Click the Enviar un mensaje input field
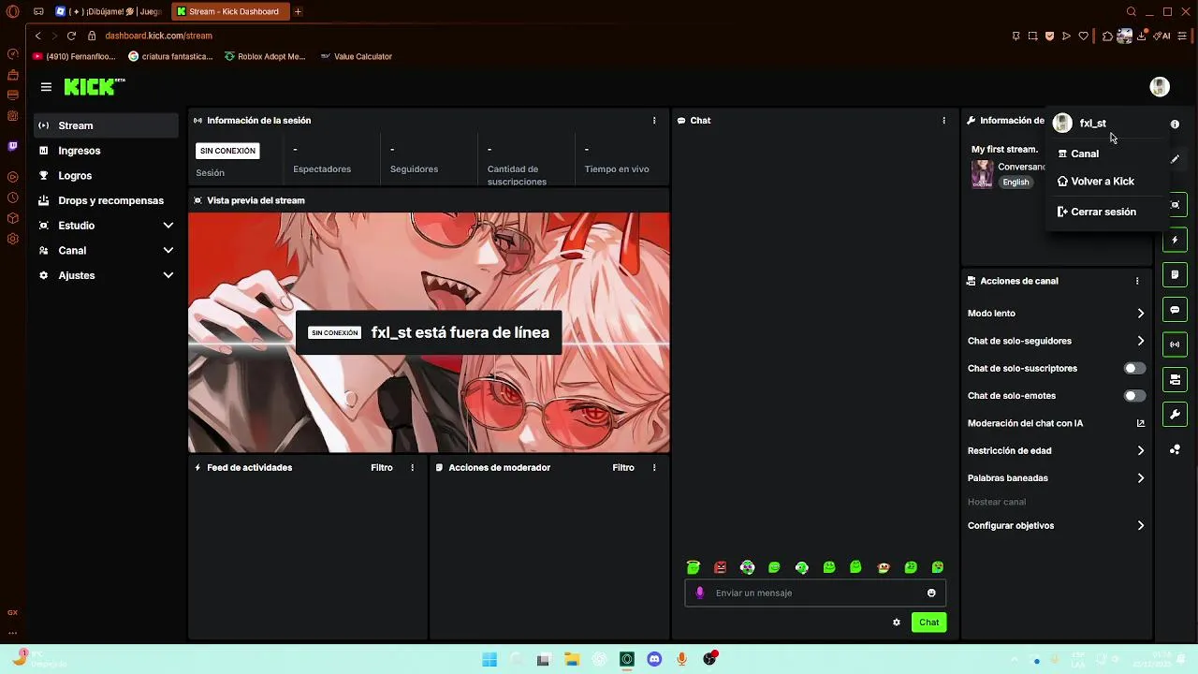This screenshot has height=674, width=1198. pos(814,593)
